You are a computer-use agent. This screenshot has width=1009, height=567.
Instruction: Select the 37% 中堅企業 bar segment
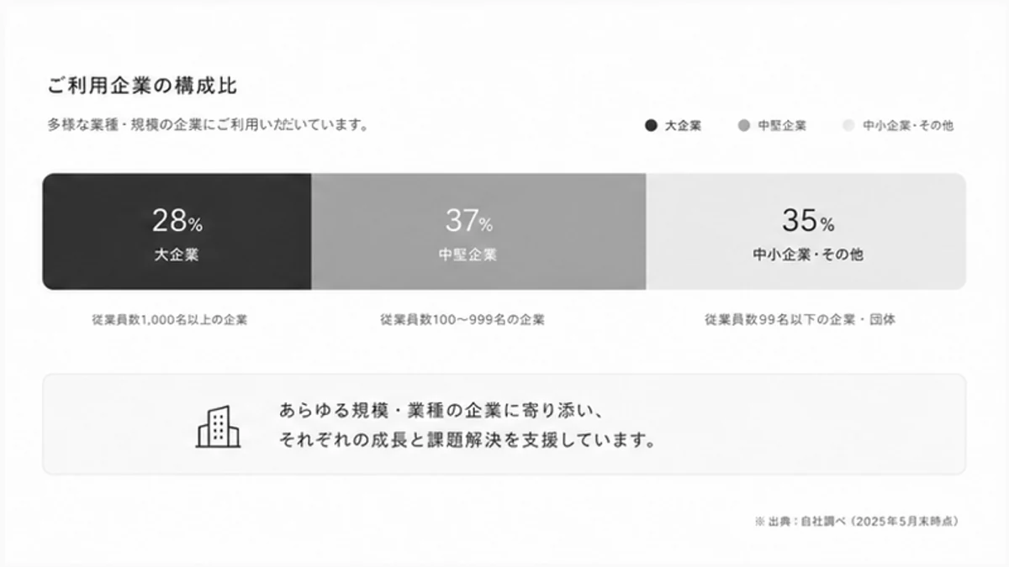click(478, 232)
